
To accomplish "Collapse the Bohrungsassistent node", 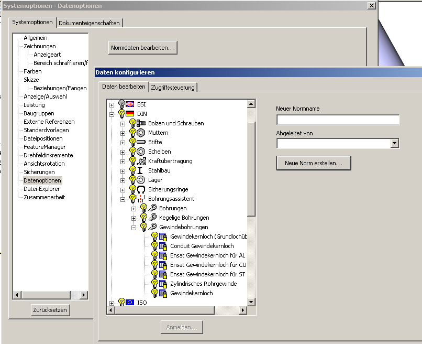I will (x=123, y=199).
